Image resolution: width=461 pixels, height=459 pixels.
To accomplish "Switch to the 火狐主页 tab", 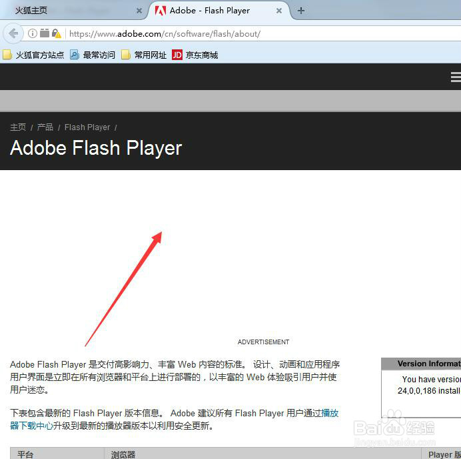I will [73, 11].
